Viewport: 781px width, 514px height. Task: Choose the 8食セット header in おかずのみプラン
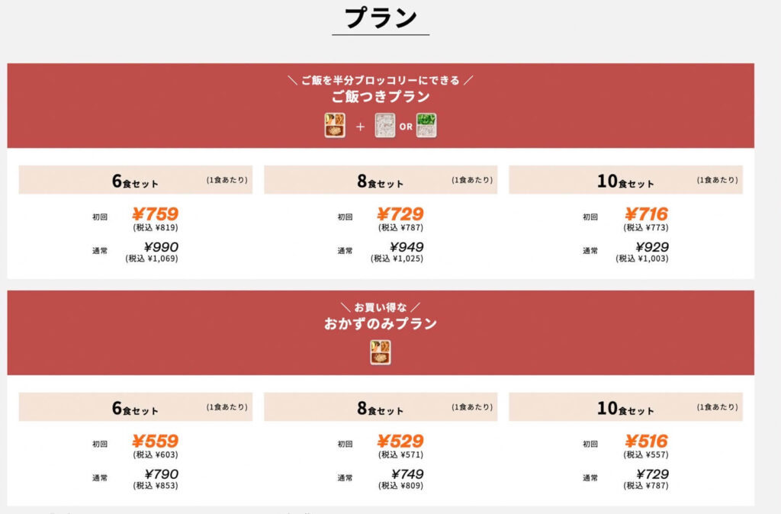coord(380,408)
